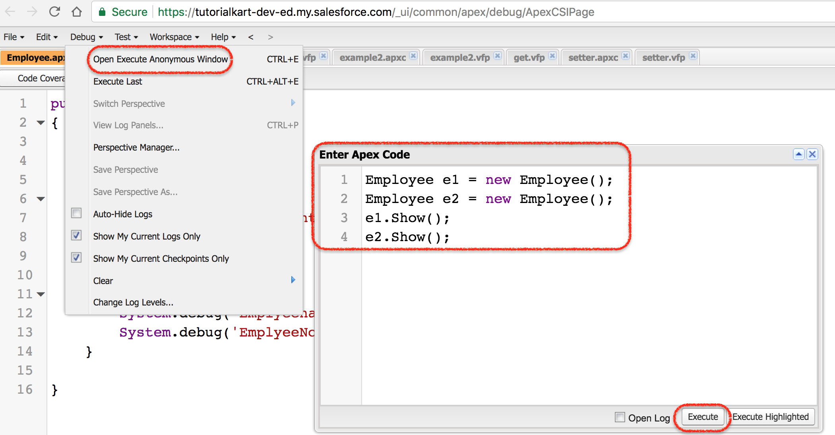Toggle Show My Current Checkpoints Only

[x=77, y=258]
